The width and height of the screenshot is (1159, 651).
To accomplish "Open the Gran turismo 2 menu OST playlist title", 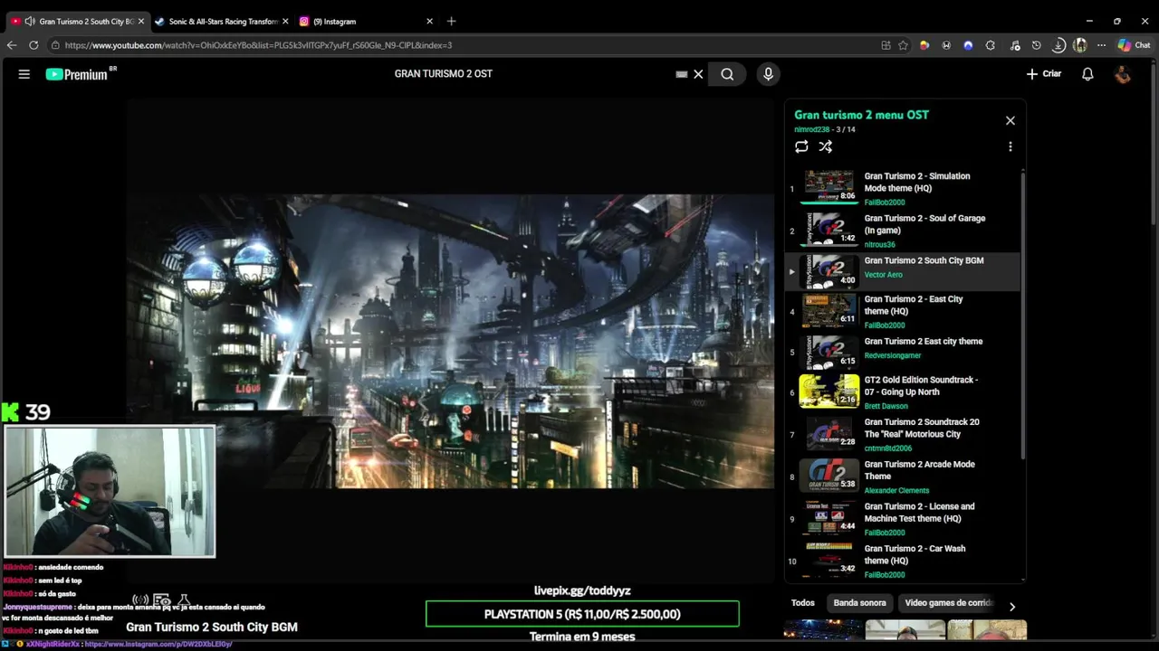I will 861,115.
